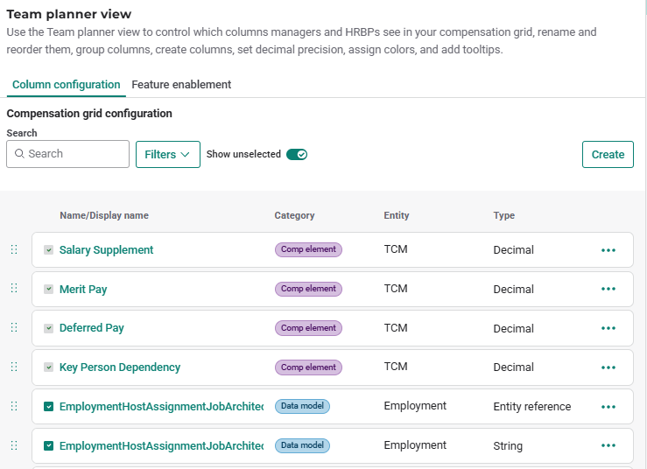Open the three-dot menu for Key Person Dependency
Screen dimensions: 647x469
click(608, 367)
